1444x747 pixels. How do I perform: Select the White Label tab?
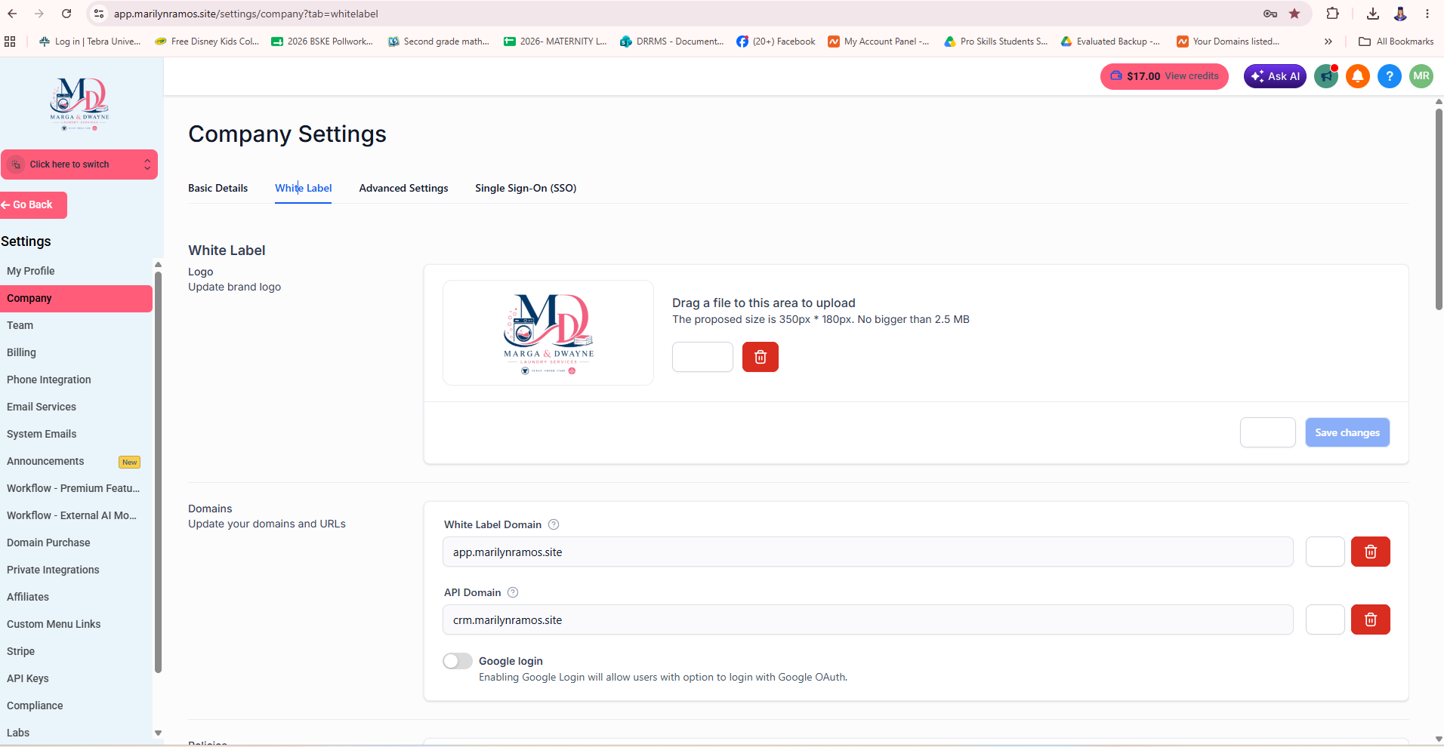[303, 188]
